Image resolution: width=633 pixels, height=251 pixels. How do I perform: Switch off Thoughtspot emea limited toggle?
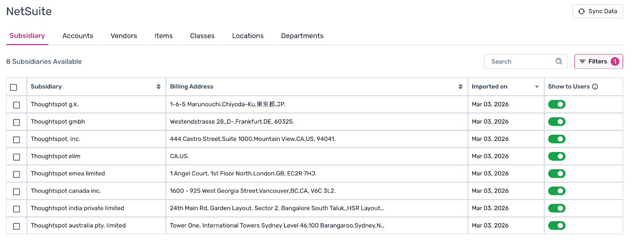point(557,174)
